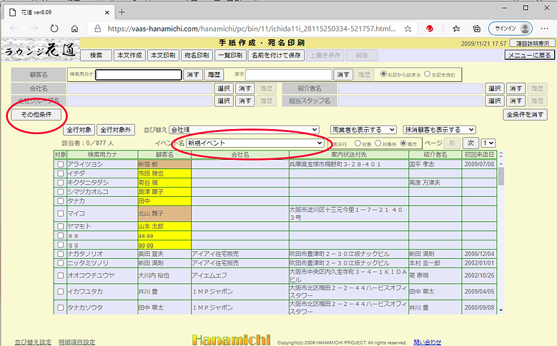Click the 検索 toolbar button
557x346 pixels.
click(x=96, y=56)
